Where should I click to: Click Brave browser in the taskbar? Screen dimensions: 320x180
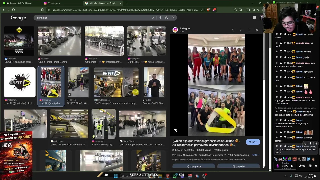(168, 176)
